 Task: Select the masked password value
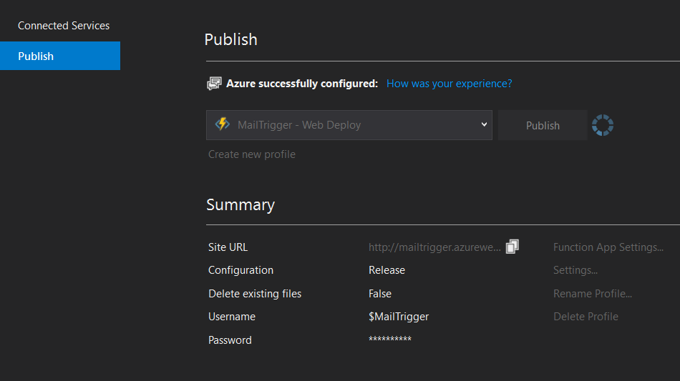click(x=390, y=339)
